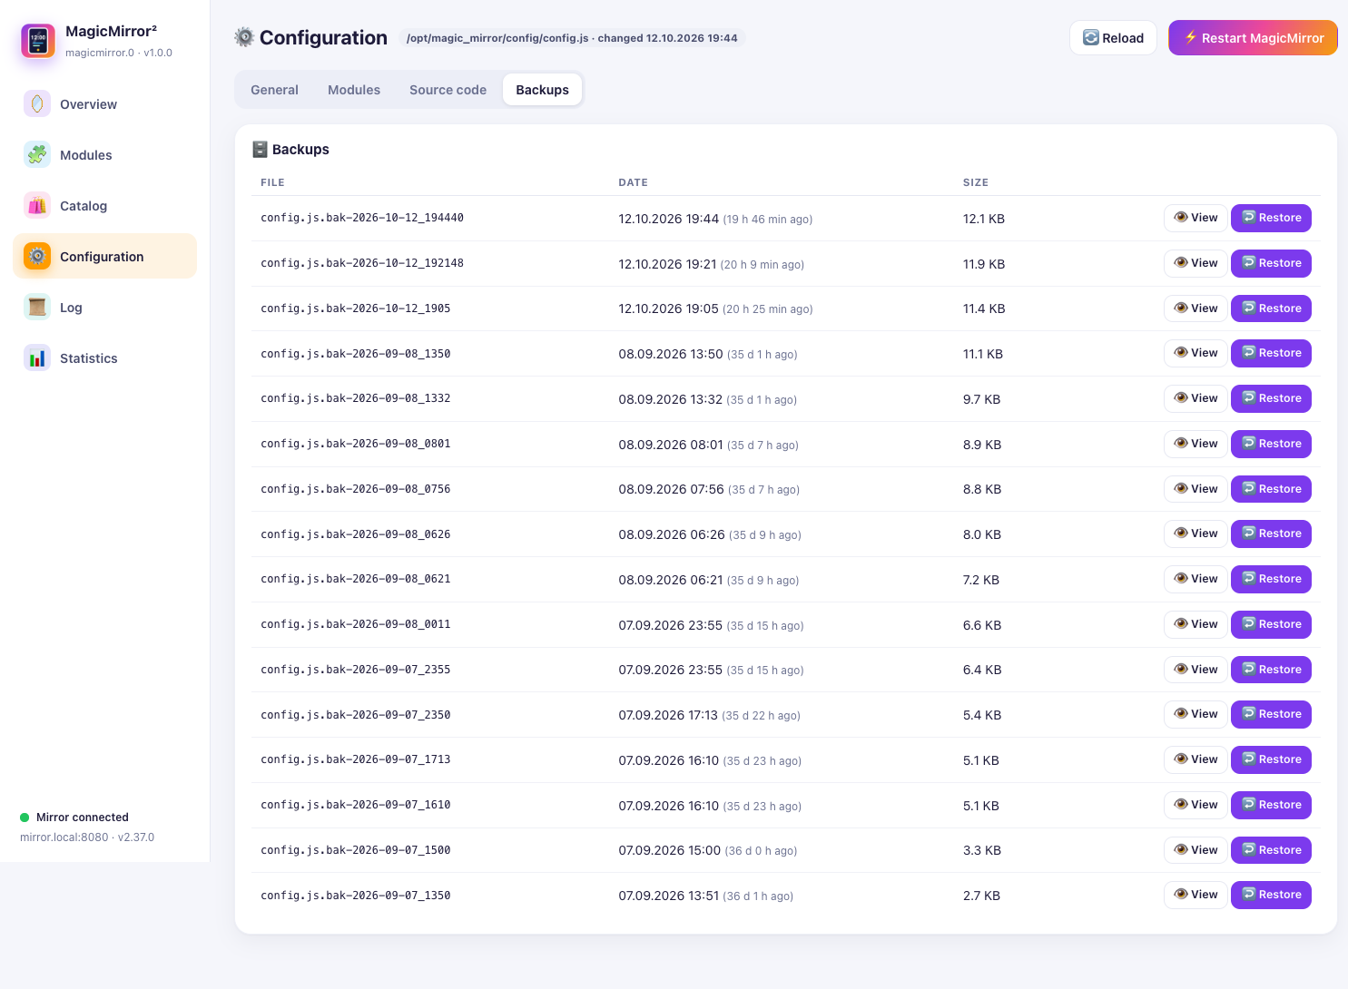Click the config.js file path label
The height and width of the screenshot is (989, 1348).
pos(572,38)
